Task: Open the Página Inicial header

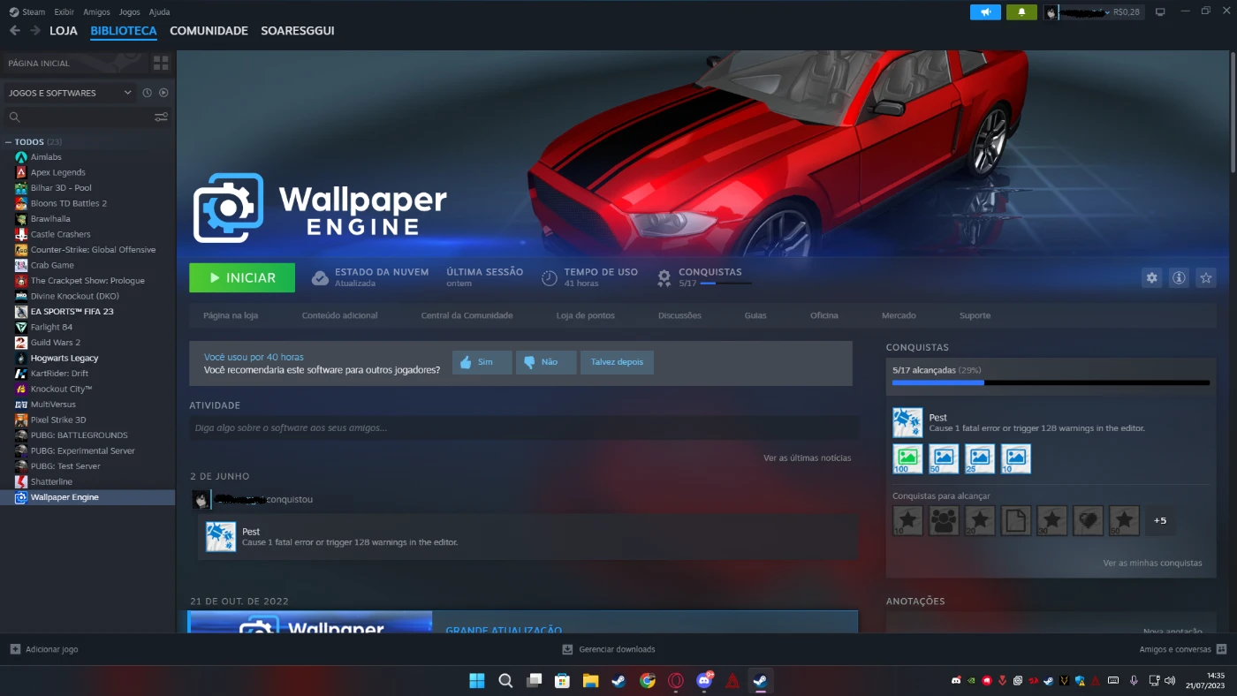Action: 74,64
